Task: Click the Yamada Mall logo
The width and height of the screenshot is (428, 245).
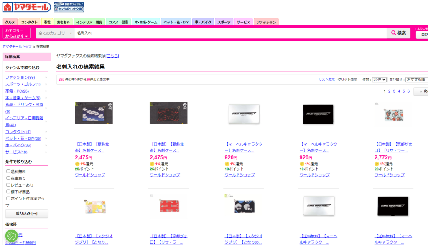Action: pos(26,7)
